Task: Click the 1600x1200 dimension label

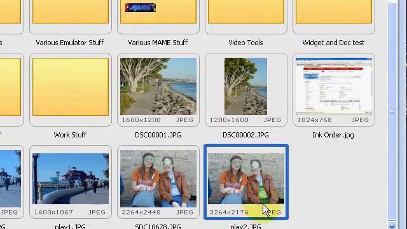Action: pos(141,120)
